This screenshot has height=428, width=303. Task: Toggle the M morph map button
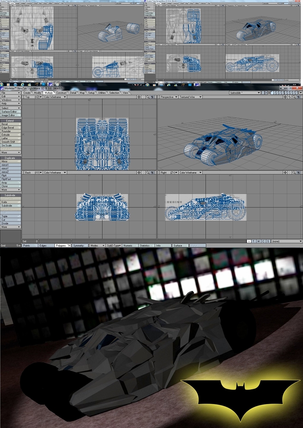coord(259,241)
